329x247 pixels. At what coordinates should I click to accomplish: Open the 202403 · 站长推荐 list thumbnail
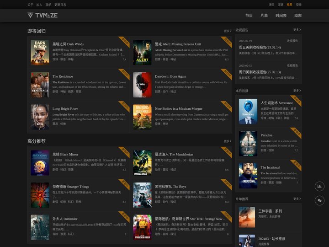pos(247,241)
